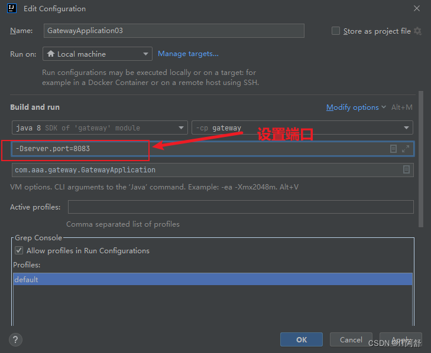The width and height of the screenshot is (431, 353).
Task: Close the Edit Configuration dialog
Action: (x=417, y=8)
